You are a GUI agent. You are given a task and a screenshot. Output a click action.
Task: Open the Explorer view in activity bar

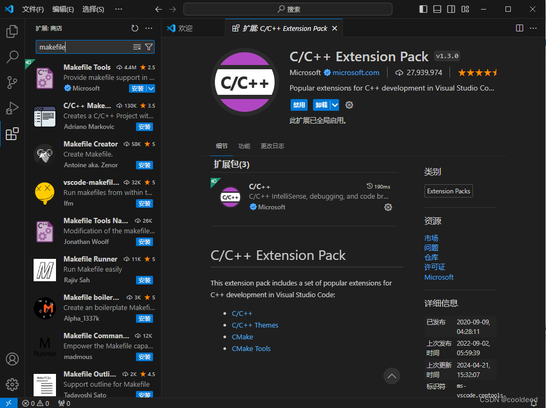[12, 31]
